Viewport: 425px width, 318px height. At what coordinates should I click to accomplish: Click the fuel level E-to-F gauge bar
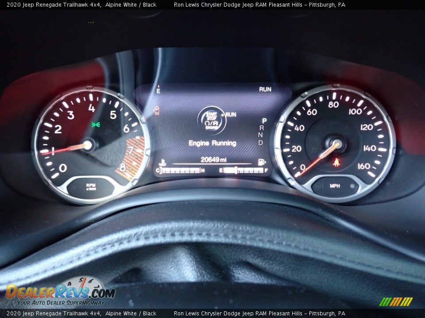[x=243, y=170]
